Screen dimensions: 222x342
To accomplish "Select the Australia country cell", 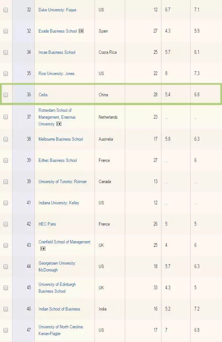I will [x=106, y=139].
